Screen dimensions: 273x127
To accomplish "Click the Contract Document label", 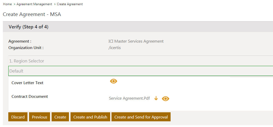I will coord(30,97).
